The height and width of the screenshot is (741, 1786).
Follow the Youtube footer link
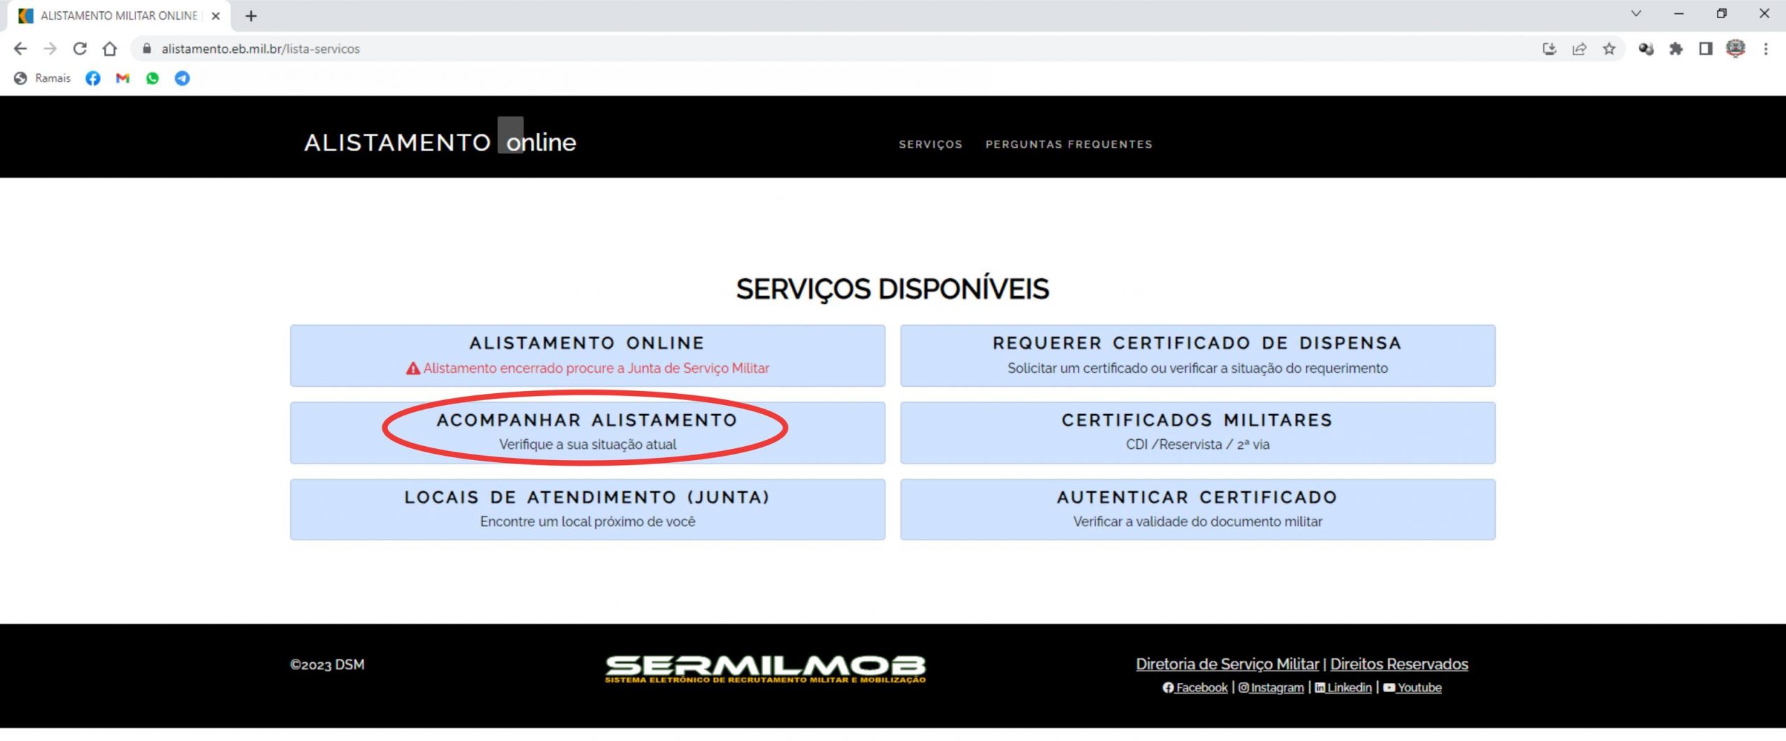click(x=1418, y=687)
